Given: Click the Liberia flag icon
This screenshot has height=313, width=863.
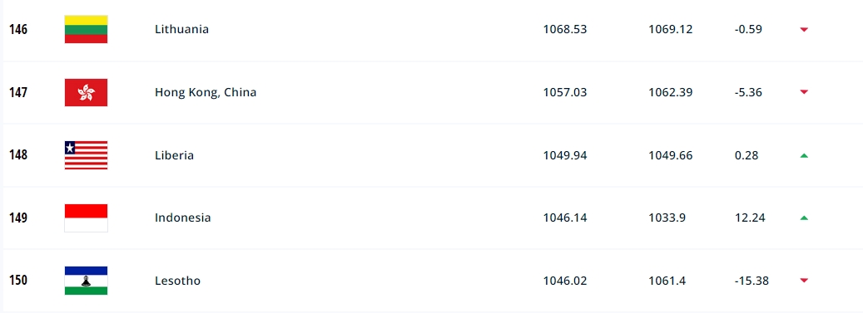Looking at the screenshot, I should (86, 155).
